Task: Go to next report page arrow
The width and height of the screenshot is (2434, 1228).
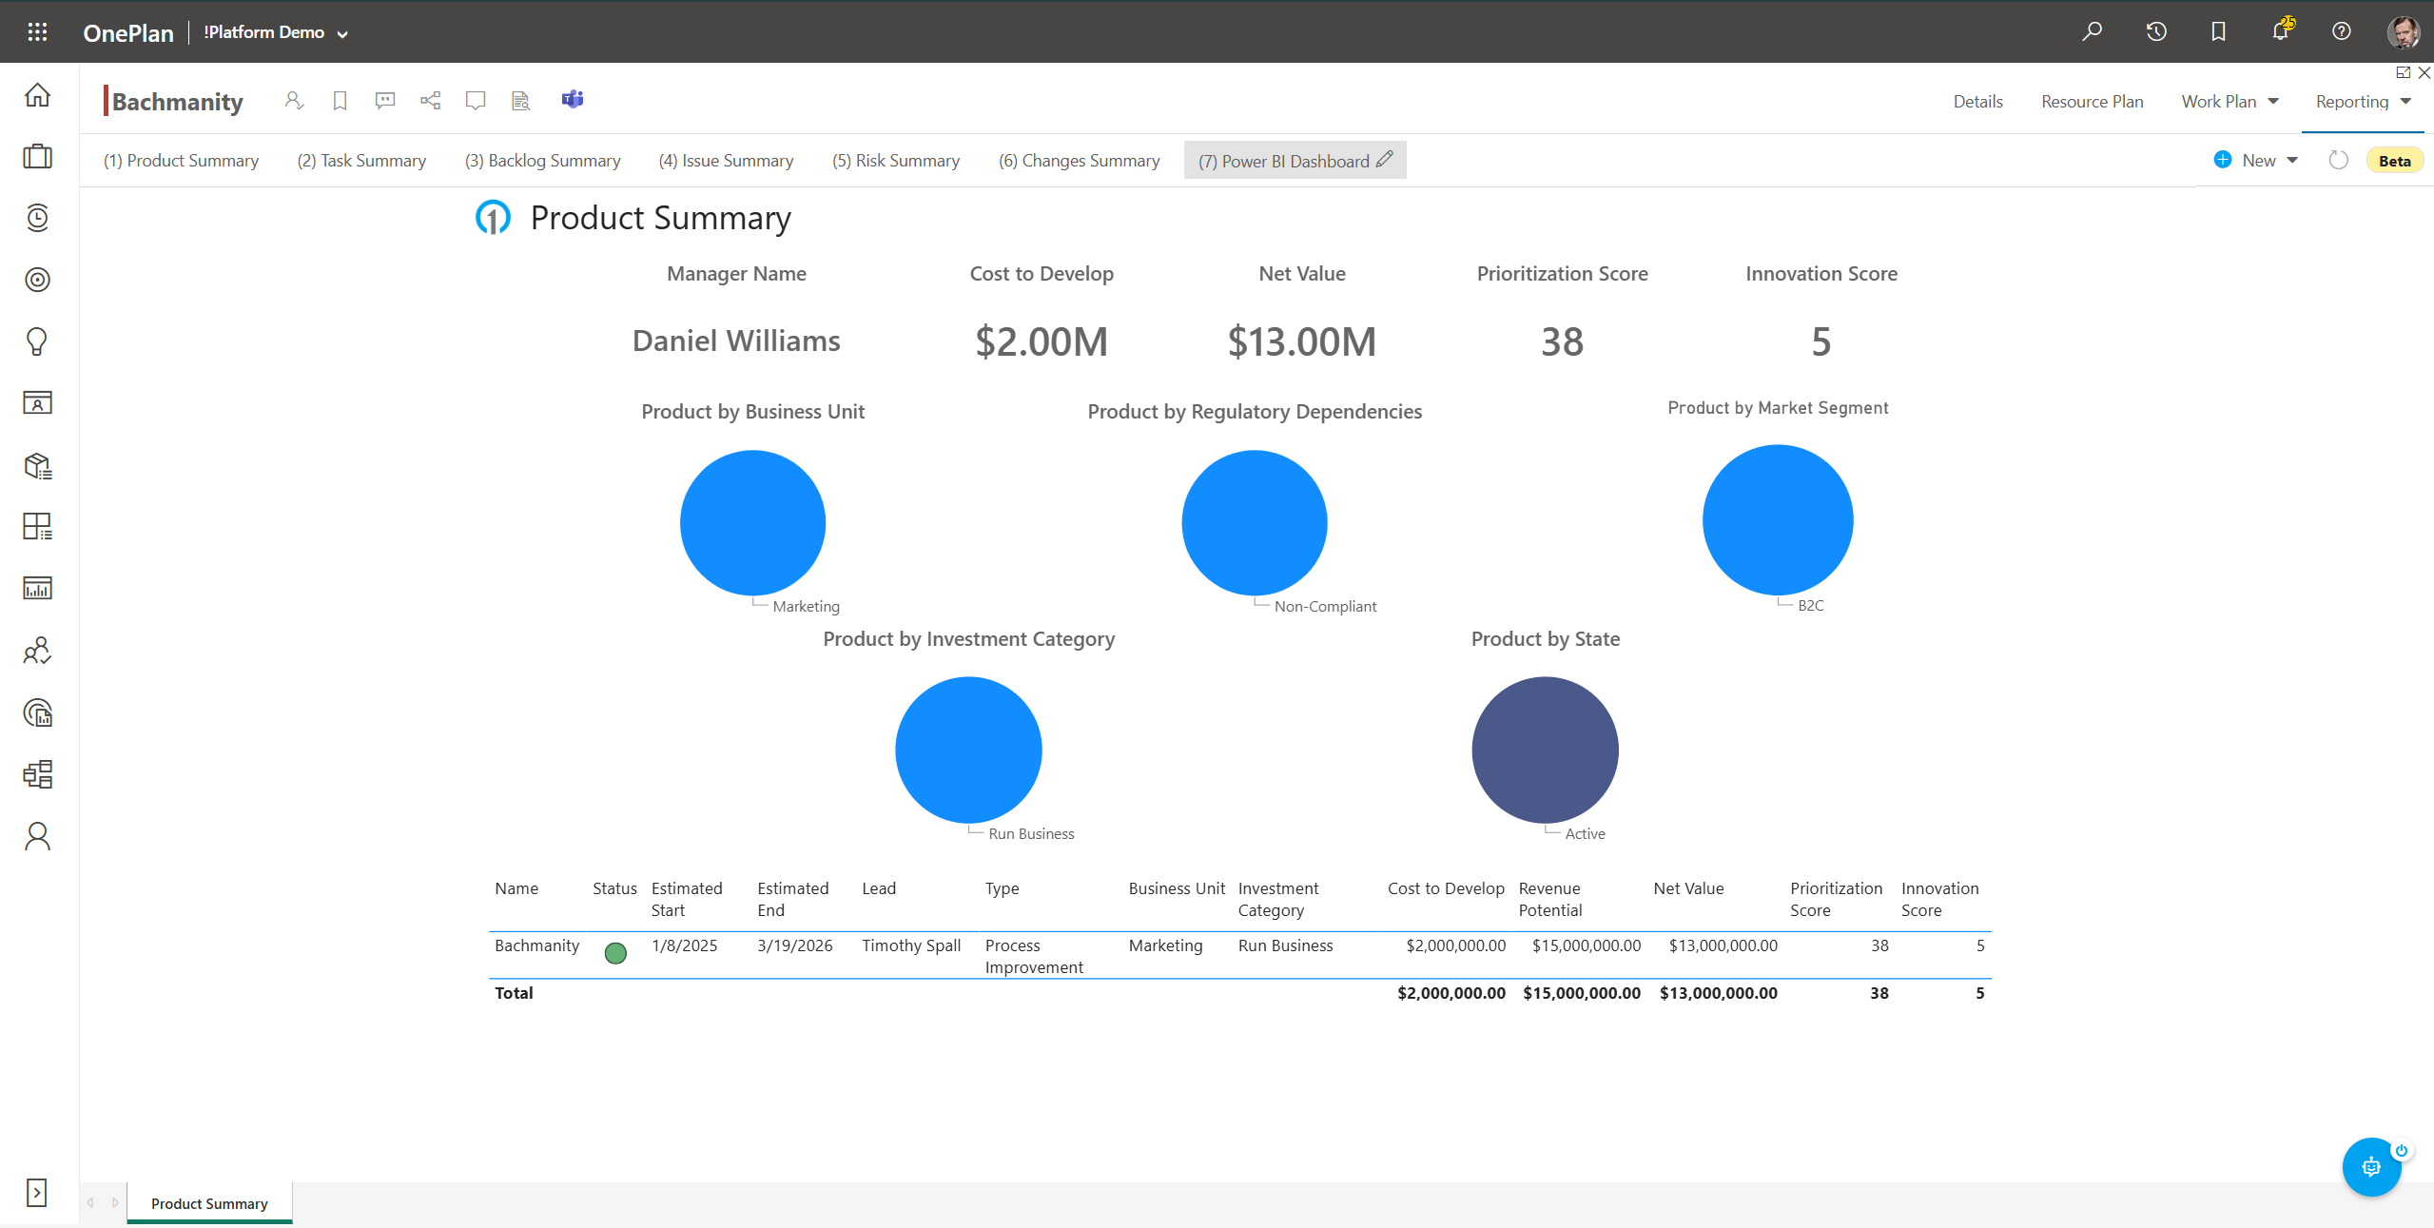Action: pyautogui.click(x=115, y=1202)
